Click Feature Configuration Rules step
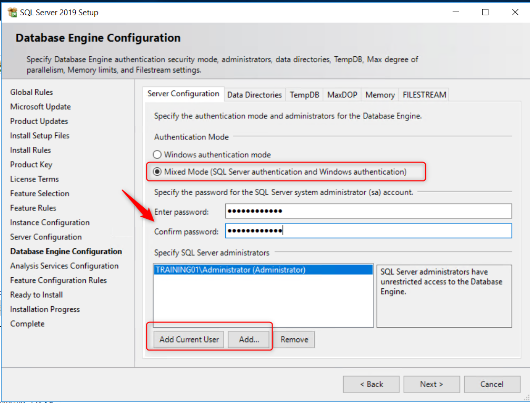The height and width of the screenshot is (403, 530). coord(58,280)
